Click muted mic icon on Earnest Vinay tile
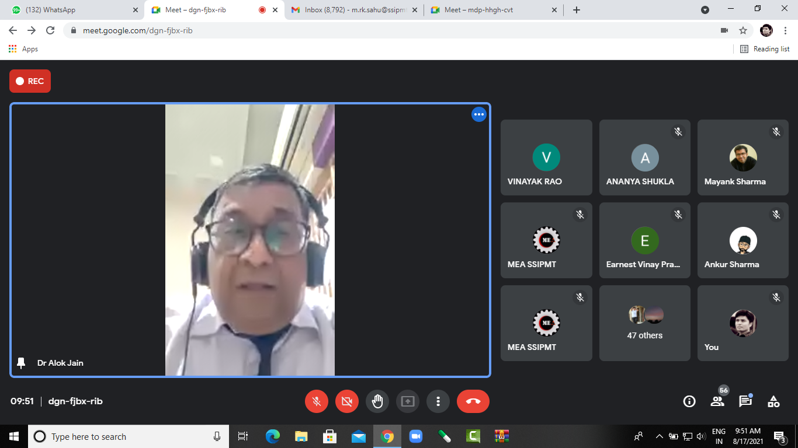The height and width of the screenshot is (448, 798). click(x=678, y=215)
